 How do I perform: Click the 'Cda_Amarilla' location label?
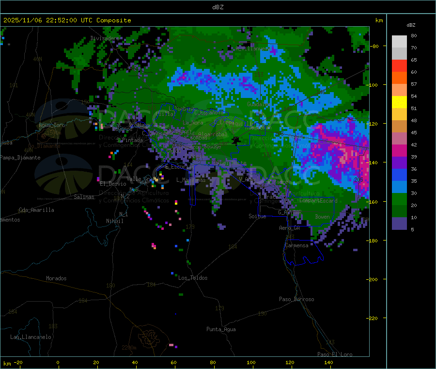click(x=36, y=210)
